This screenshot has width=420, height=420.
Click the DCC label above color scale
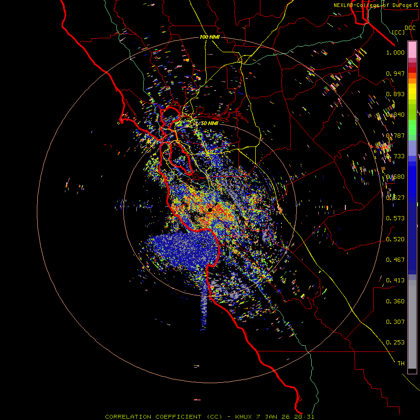410,28
